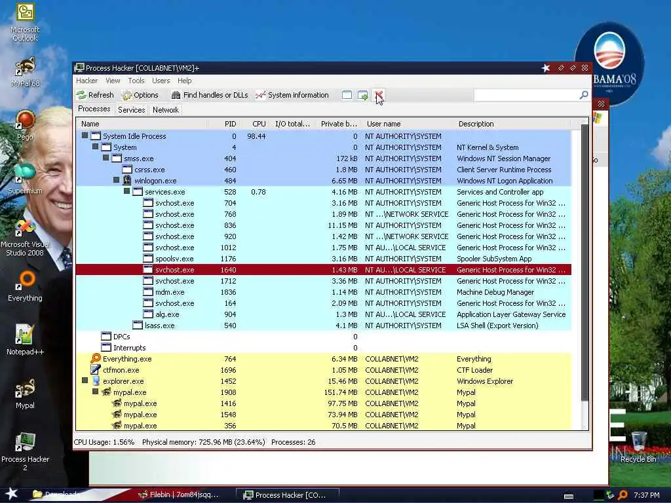Select the Process Hacker 2 desktop icon

(25, 452)
